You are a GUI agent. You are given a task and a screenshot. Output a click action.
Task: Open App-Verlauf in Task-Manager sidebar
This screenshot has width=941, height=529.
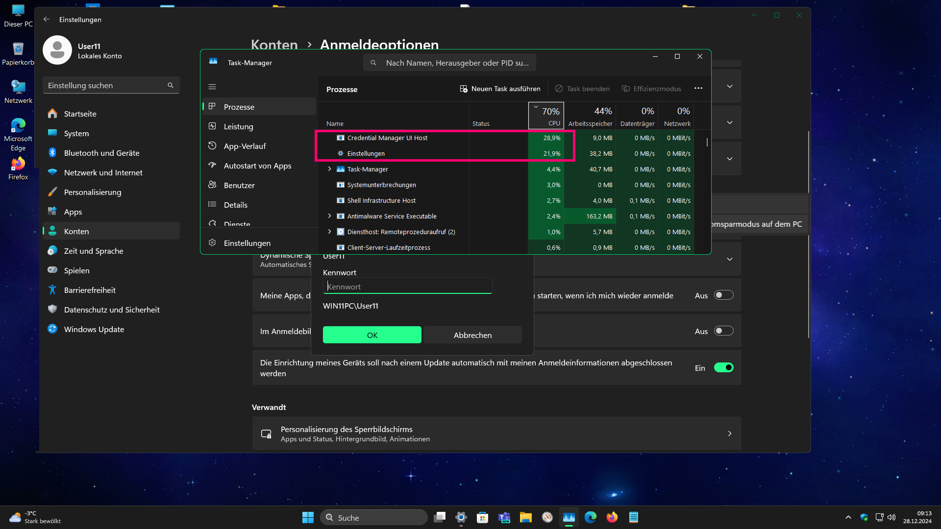click(x=245, y=146)
